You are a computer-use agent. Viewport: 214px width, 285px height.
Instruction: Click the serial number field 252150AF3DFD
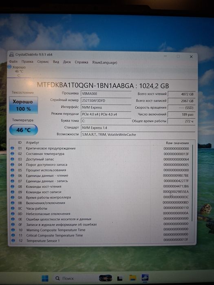(x=106, y=101)
